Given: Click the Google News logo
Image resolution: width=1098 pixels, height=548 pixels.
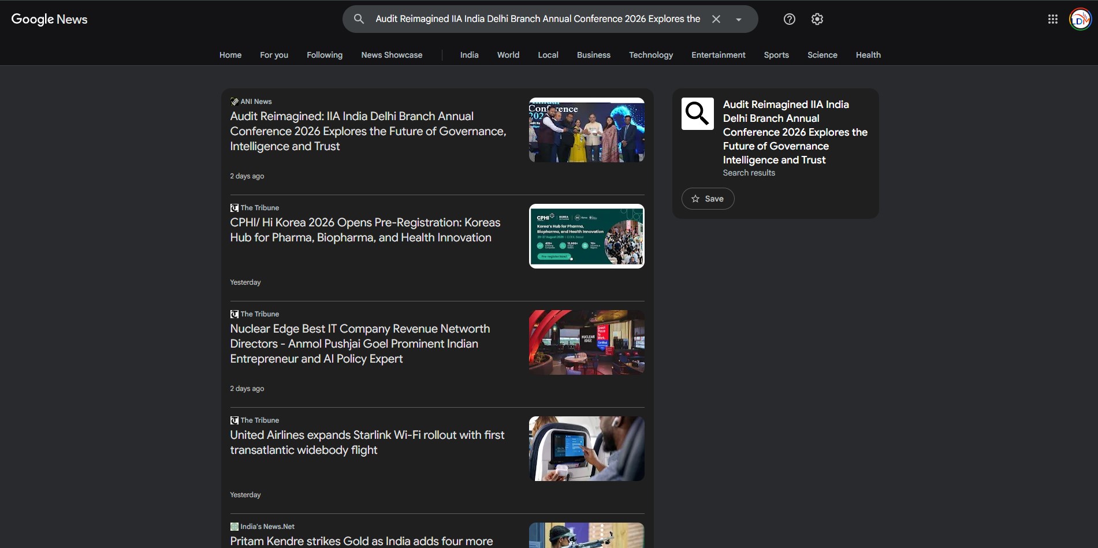Looking at the screenshot, I should [x=49, y=19].
